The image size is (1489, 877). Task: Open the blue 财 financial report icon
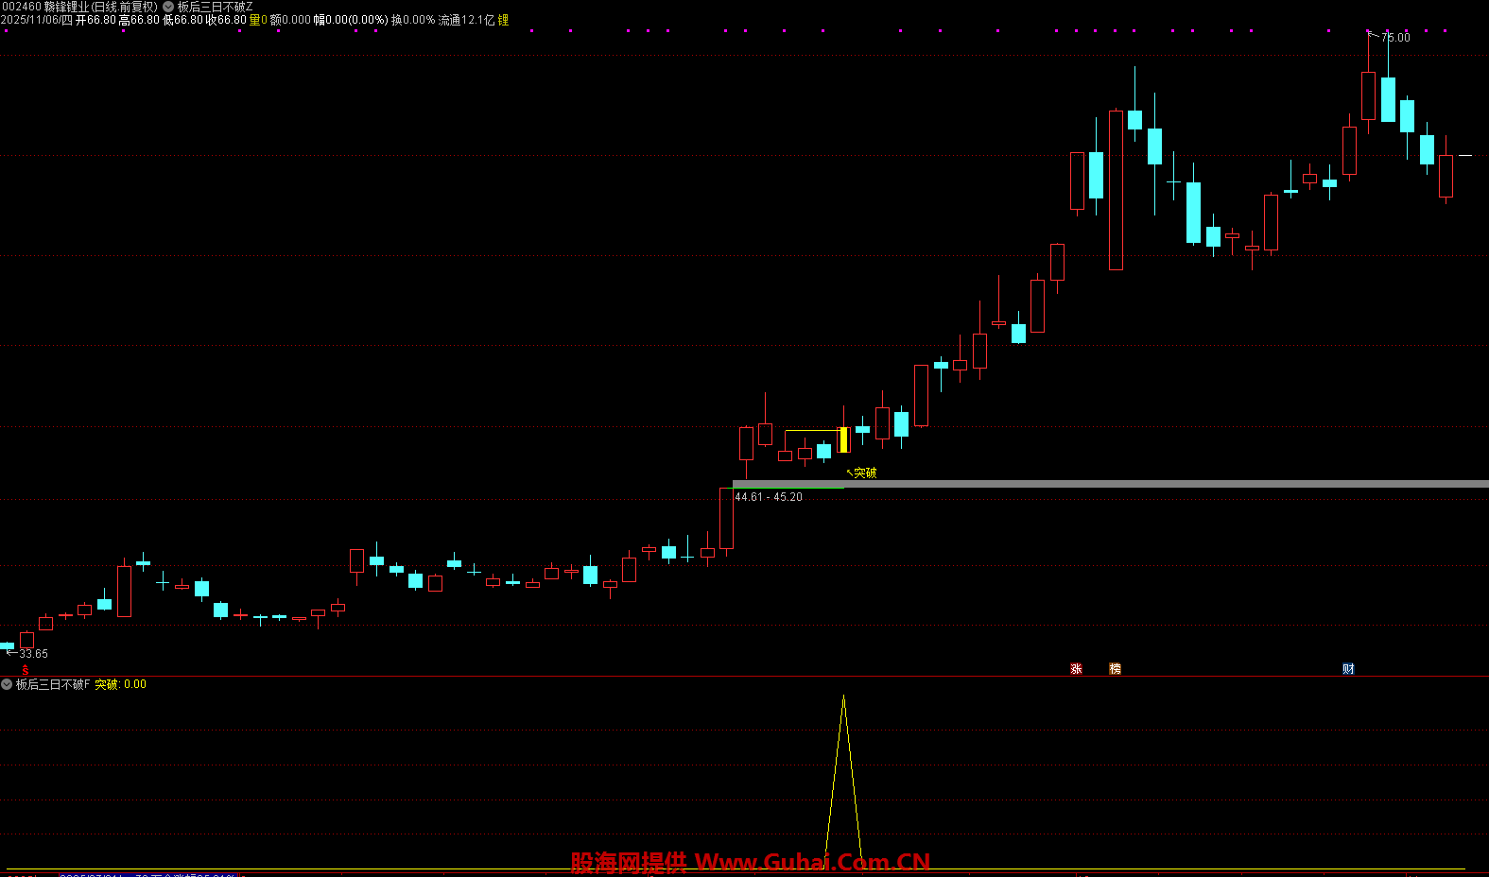(x=1348, y=669)
